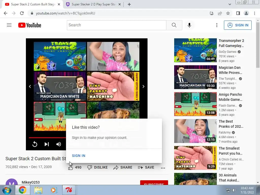Like the video with thumbs-up icon

click(x=71, y=168)
